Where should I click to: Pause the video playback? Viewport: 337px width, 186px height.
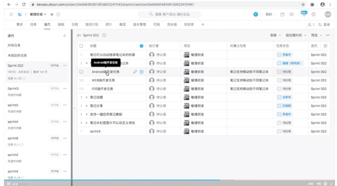9,184
